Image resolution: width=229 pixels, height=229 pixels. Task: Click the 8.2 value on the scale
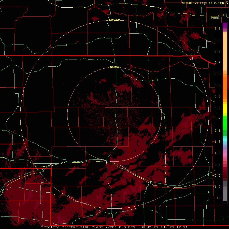(218, 51)
